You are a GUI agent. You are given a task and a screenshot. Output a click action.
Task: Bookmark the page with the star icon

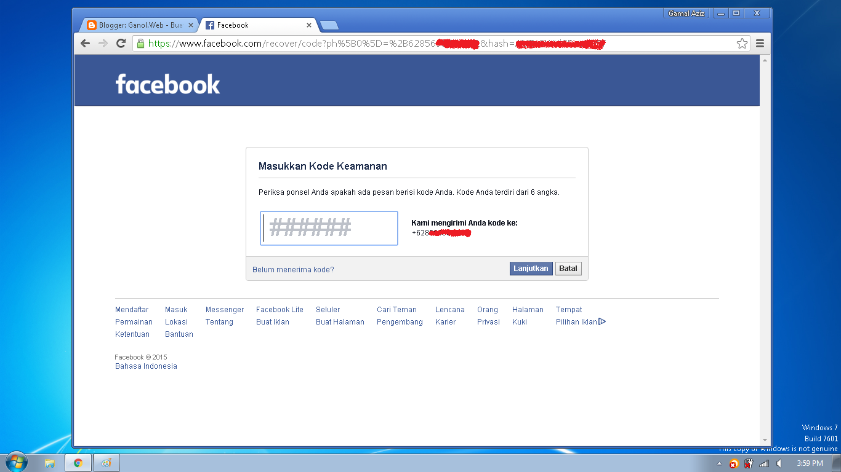742,44
